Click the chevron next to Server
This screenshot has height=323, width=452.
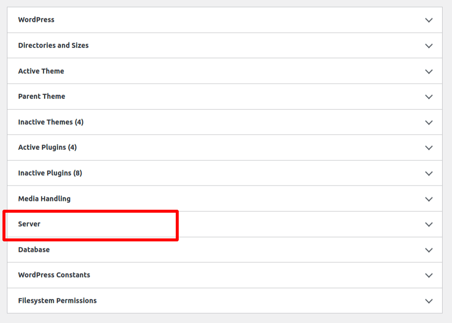(x=429, y=224)
